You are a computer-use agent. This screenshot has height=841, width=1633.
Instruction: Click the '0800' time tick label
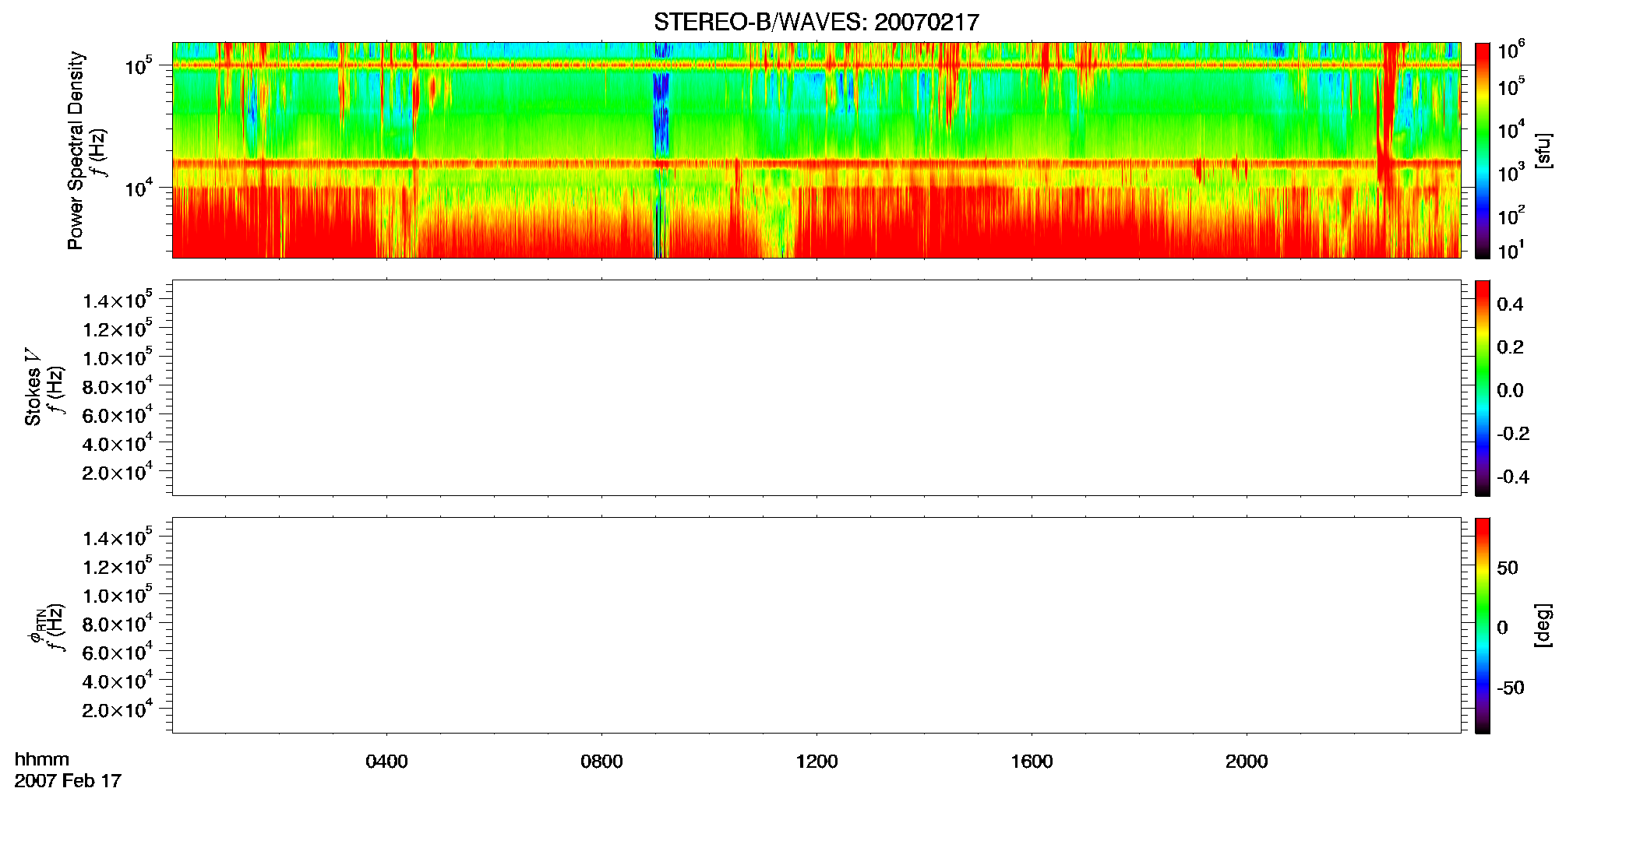(x=601, y=762)
